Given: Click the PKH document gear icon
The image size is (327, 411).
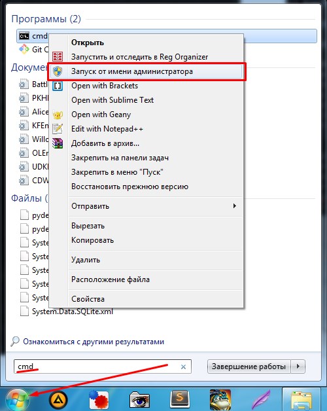Looking at the screenshot, I should point(24,98).
